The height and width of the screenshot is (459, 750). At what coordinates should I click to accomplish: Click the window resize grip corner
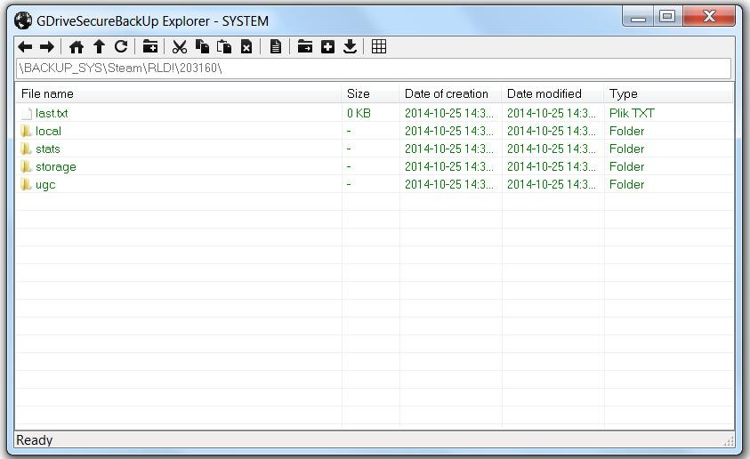tap(729, 441)
